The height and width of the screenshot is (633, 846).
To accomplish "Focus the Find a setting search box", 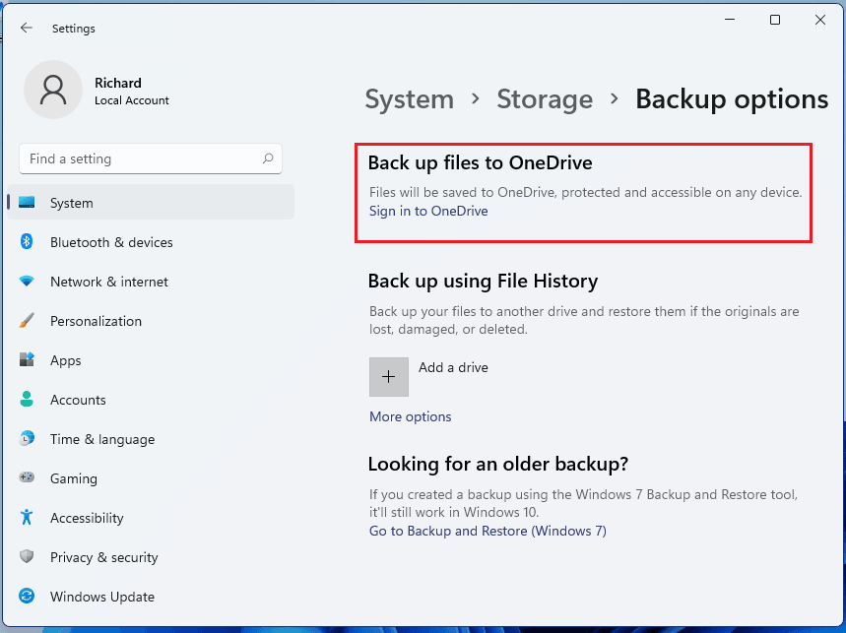I will 138,158.
